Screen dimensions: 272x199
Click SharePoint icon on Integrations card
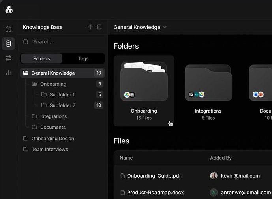(x=196, y=94)
